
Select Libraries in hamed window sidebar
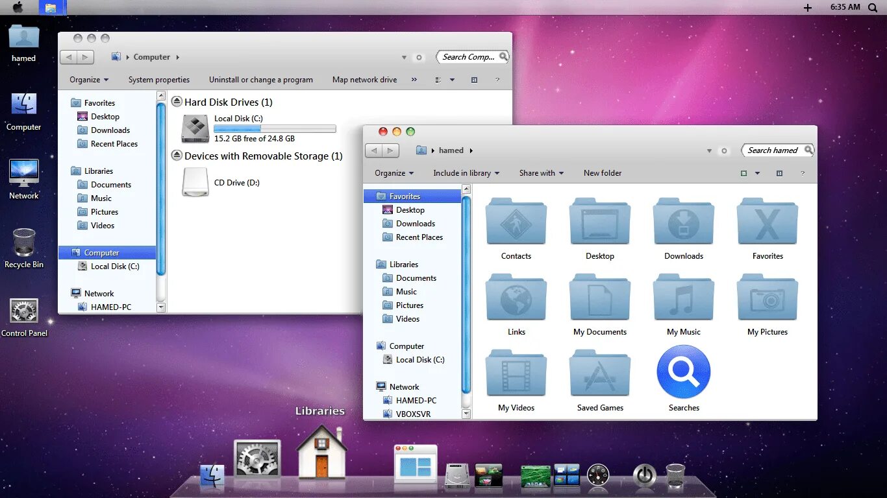[x=404, y=265]
